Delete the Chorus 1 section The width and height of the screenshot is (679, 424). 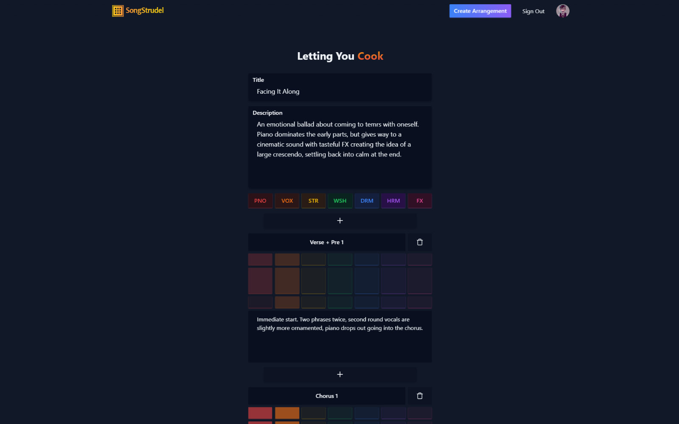coord(420,396)
